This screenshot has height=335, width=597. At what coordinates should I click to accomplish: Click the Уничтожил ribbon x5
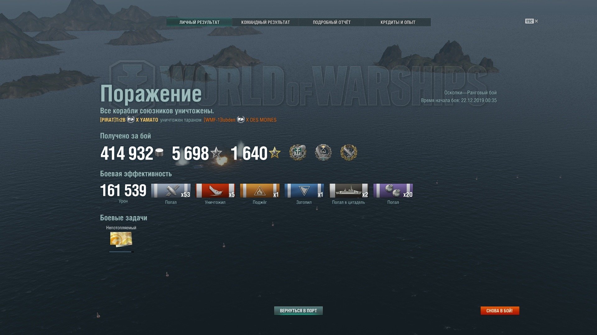click(215, 190)
